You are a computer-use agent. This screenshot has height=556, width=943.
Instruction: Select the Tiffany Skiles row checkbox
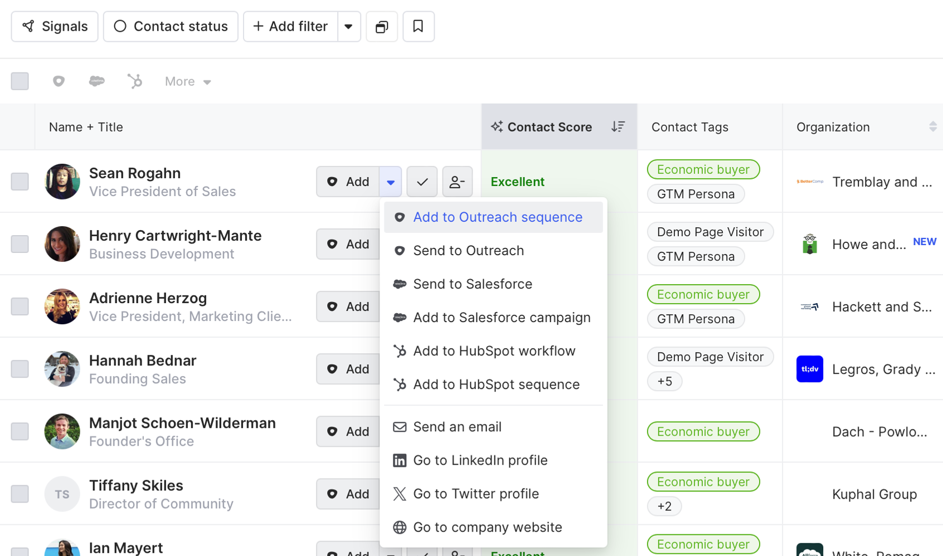[20, 494]
